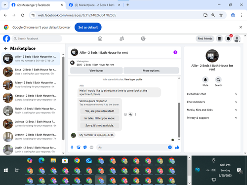Screen dimensions: 247x185
Task: Open Chrome zoom magnifier icon
Action: click(213, 15)
